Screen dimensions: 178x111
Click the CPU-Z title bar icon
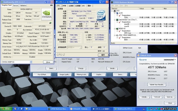(x=57, y=2)
